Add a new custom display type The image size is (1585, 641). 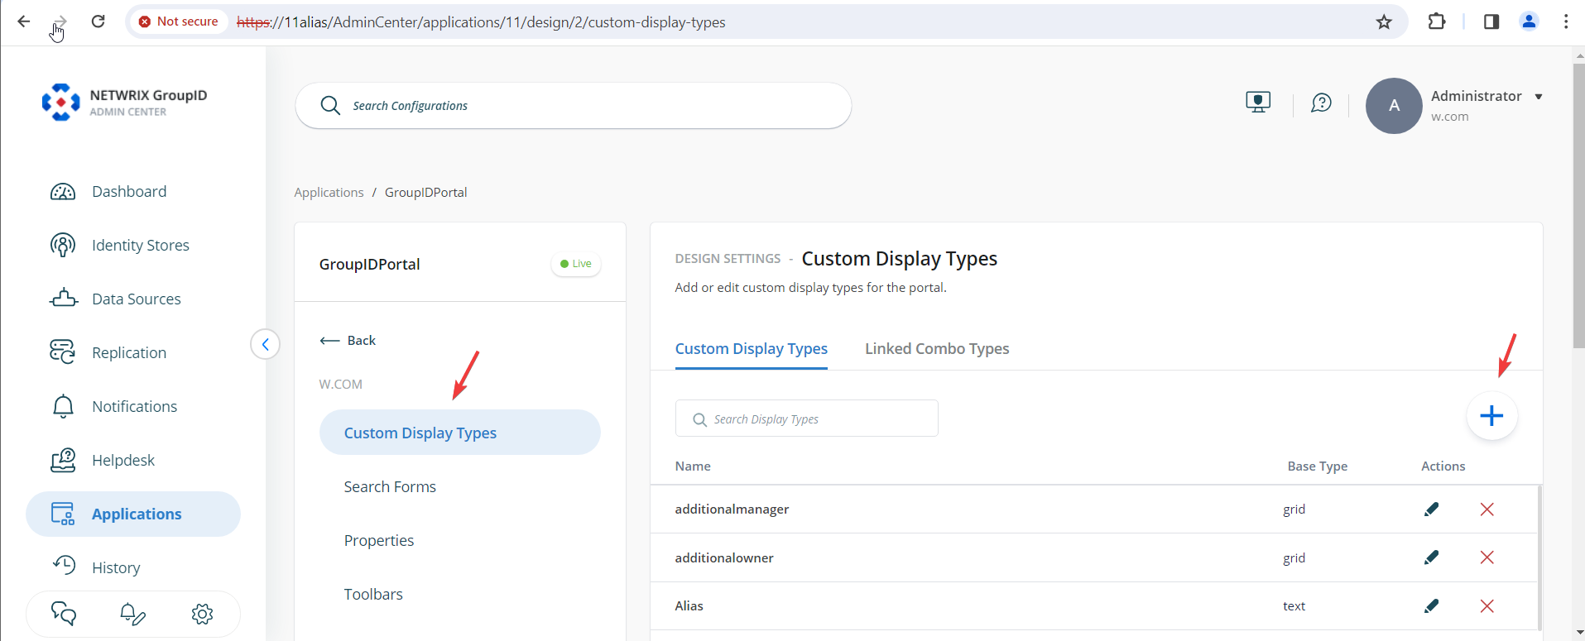pyautogui.click(x=1491, y=416)
